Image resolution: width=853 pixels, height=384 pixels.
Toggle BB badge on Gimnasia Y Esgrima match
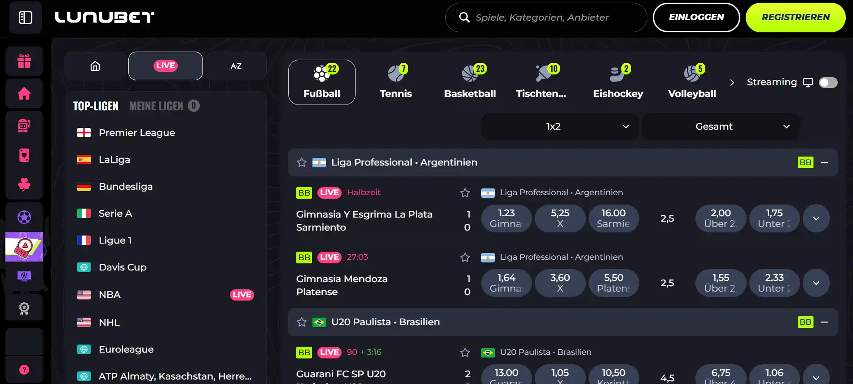click(304, 193)
